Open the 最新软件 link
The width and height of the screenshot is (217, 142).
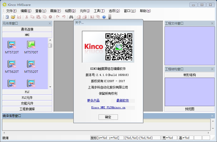123,100
